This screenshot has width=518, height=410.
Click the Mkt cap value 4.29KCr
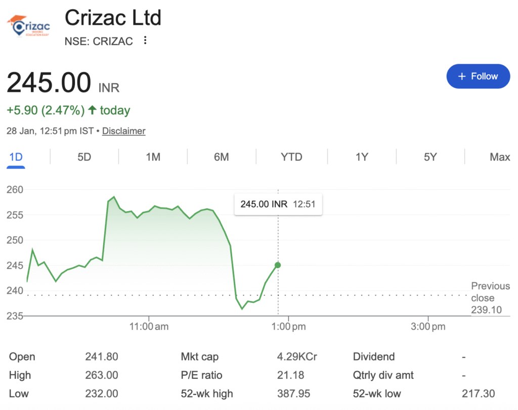297,356
